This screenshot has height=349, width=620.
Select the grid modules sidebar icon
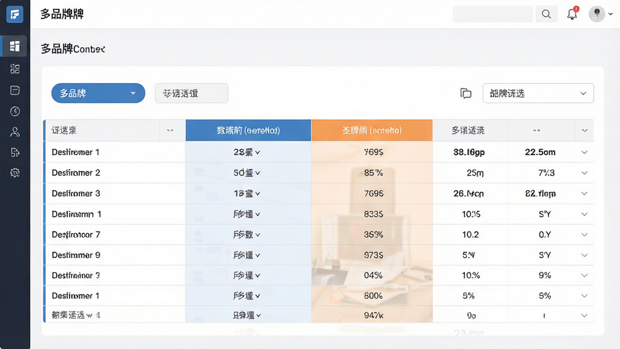pos(15,69)
